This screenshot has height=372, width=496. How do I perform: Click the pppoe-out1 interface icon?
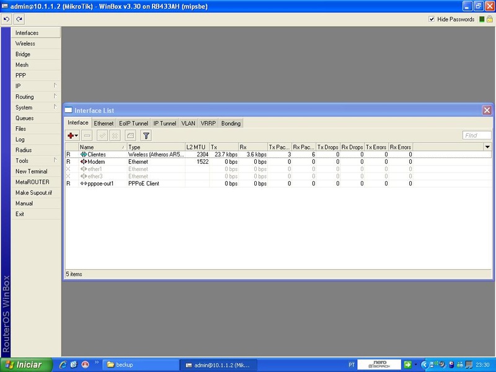(x=84, y=184)
